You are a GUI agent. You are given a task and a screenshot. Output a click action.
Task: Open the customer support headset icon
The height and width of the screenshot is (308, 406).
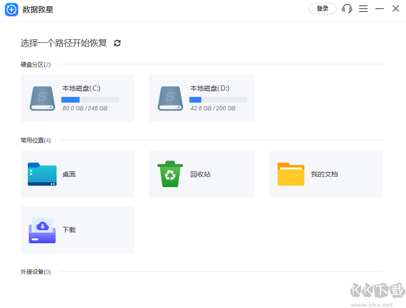pyautogui.click(x=347, y=9)
